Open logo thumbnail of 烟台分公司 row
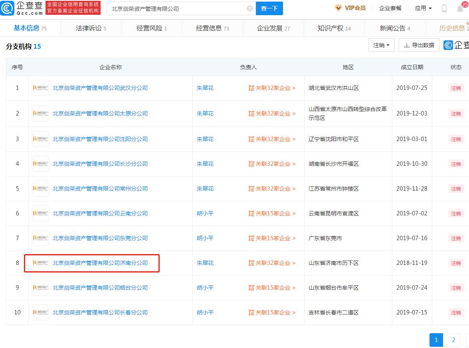The width and height of the screenshot is (469, 348). 40,288
